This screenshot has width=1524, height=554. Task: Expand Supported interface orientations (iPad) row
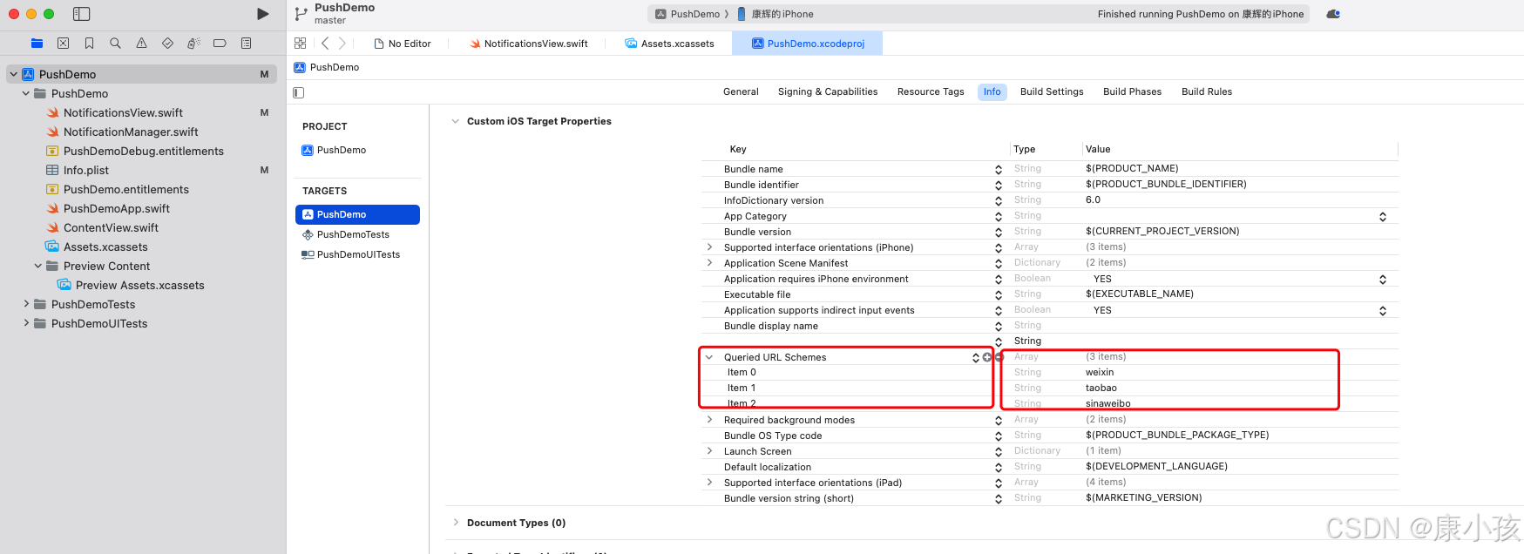709,483
